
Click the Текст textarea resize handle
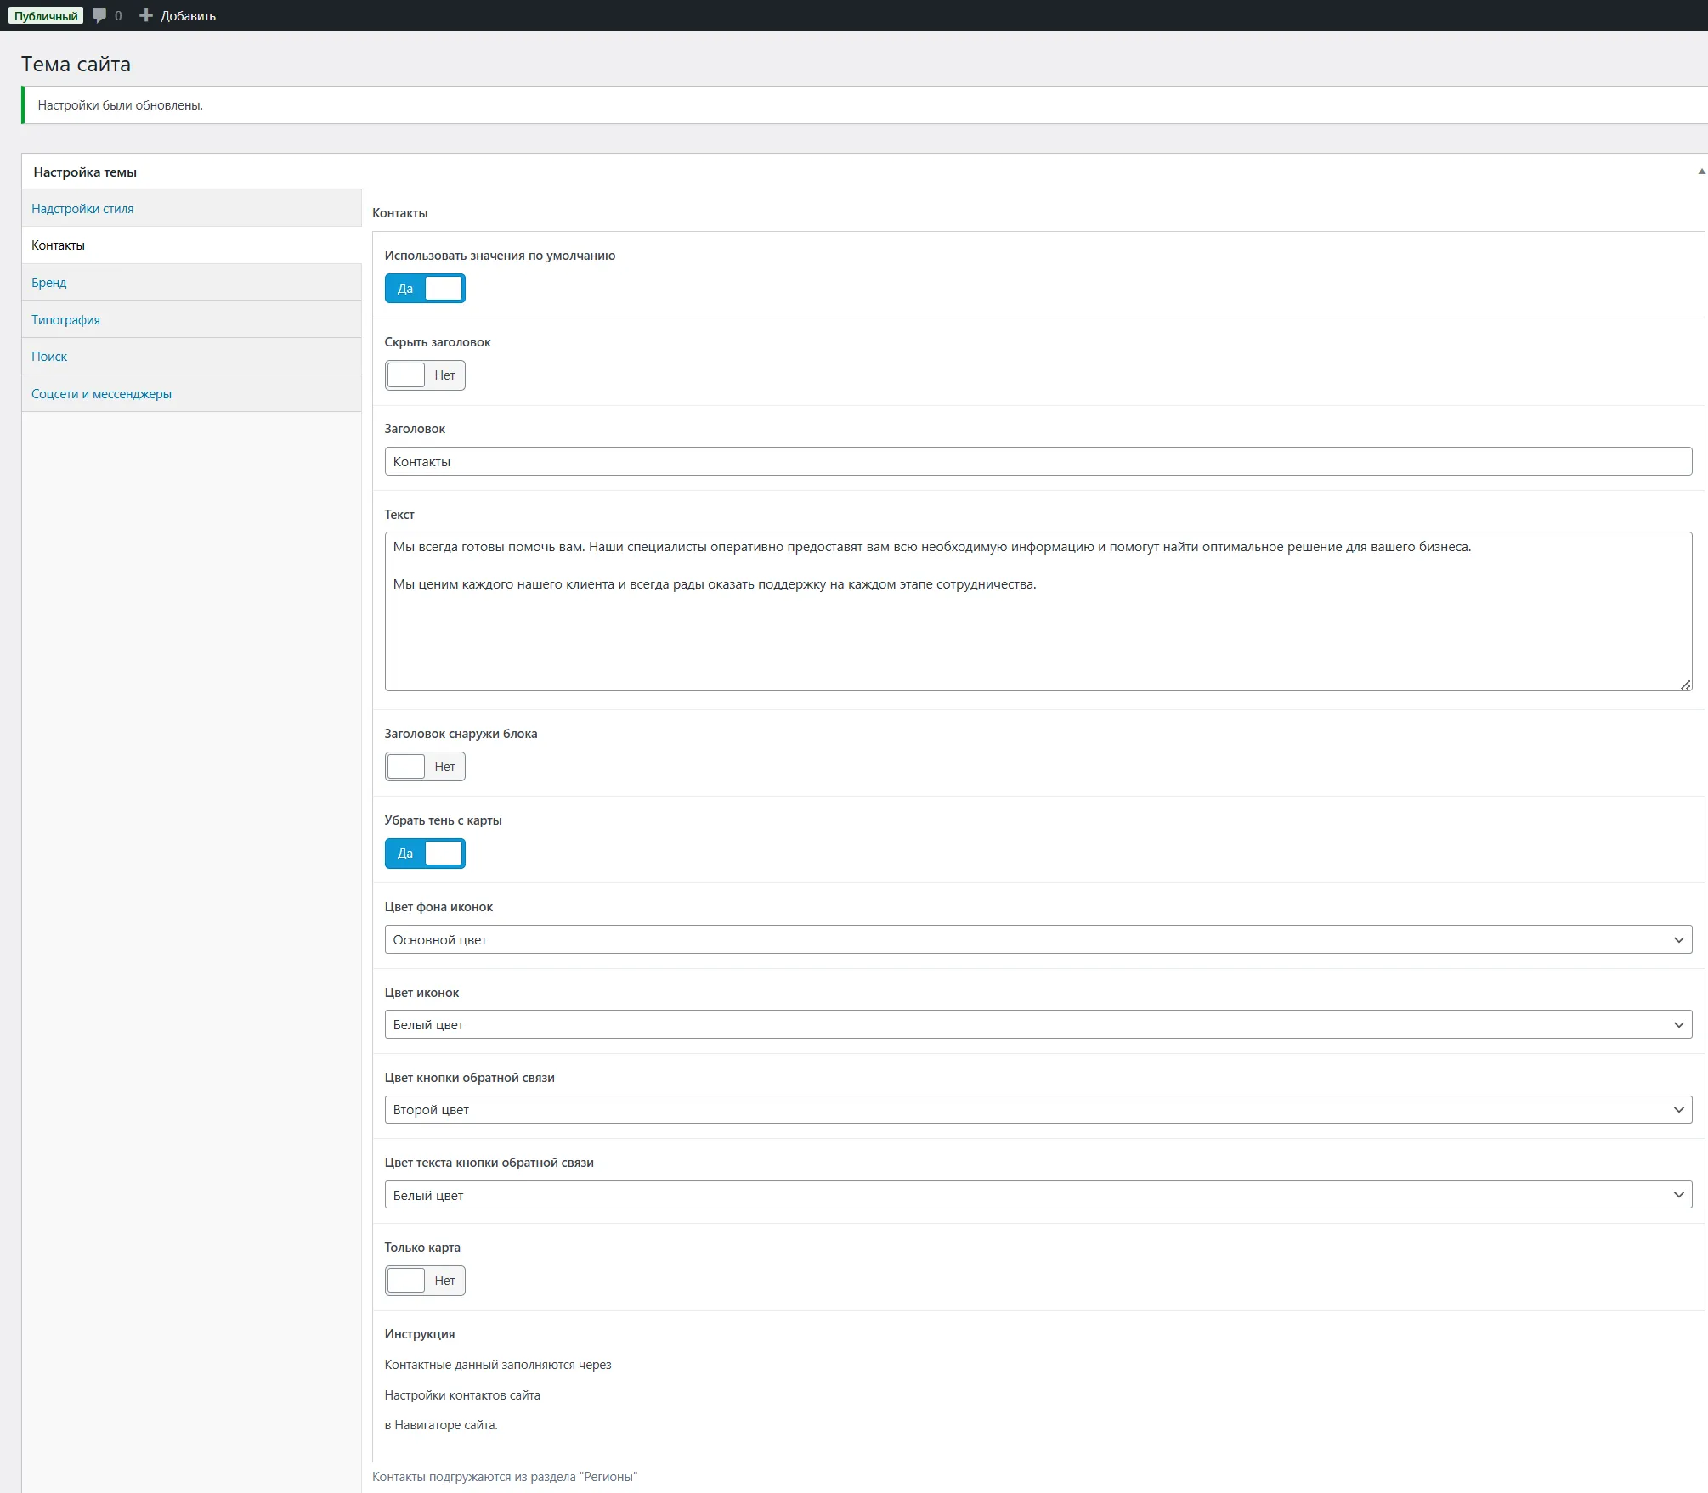[x=1685, y=685]
